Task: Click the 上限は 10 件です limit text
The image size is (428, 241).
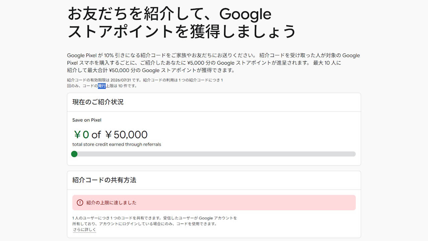Action: (121, 86)
